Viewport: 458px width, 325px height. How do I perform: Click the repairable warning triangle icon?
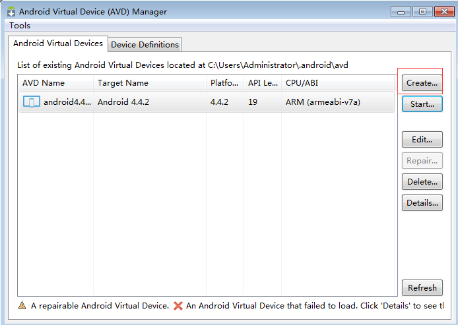22,305
